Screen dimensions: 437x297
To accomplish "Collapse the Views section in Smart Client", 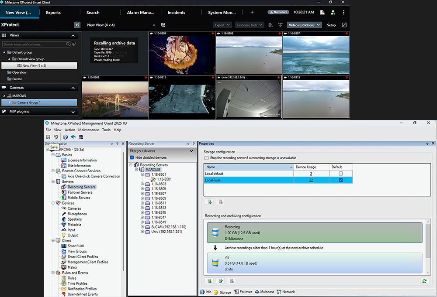I will [73, 36].
